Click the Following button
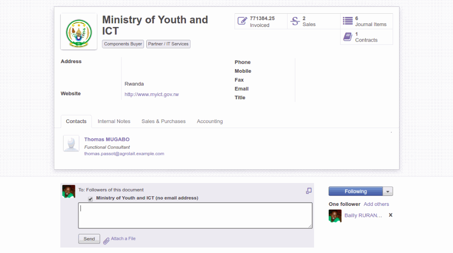This screenshot has width=453, height=253. click(x=356, y=191)
